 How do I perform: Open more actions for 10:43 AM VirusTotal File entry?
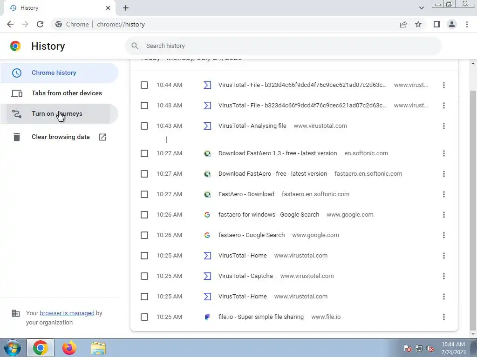coord(444,106)
